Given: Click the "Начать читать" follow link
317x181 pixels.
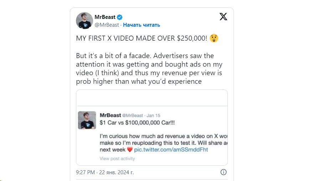Looking at the screenshot, I should point(142,25).
